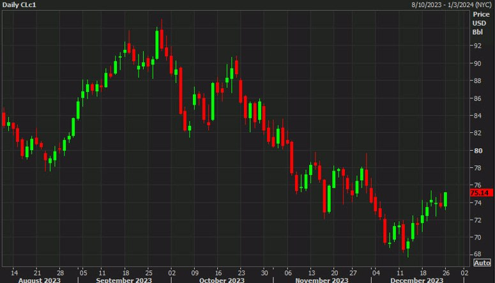Click the date tick labeled 14 in August
The image size is (495, 283).
(x=14, y=273)
